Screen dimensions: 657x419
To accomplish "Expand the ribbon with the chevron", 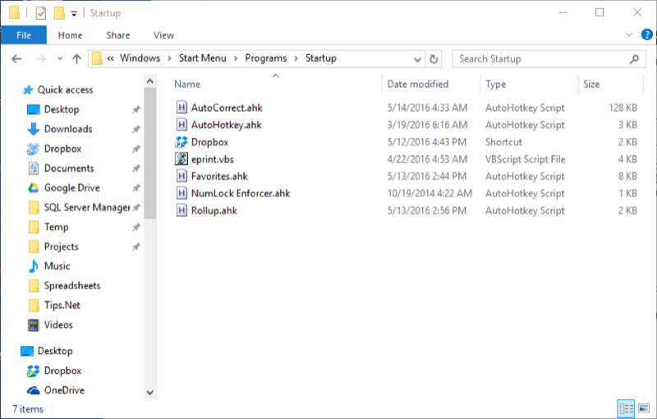I will tap(629, 35).
